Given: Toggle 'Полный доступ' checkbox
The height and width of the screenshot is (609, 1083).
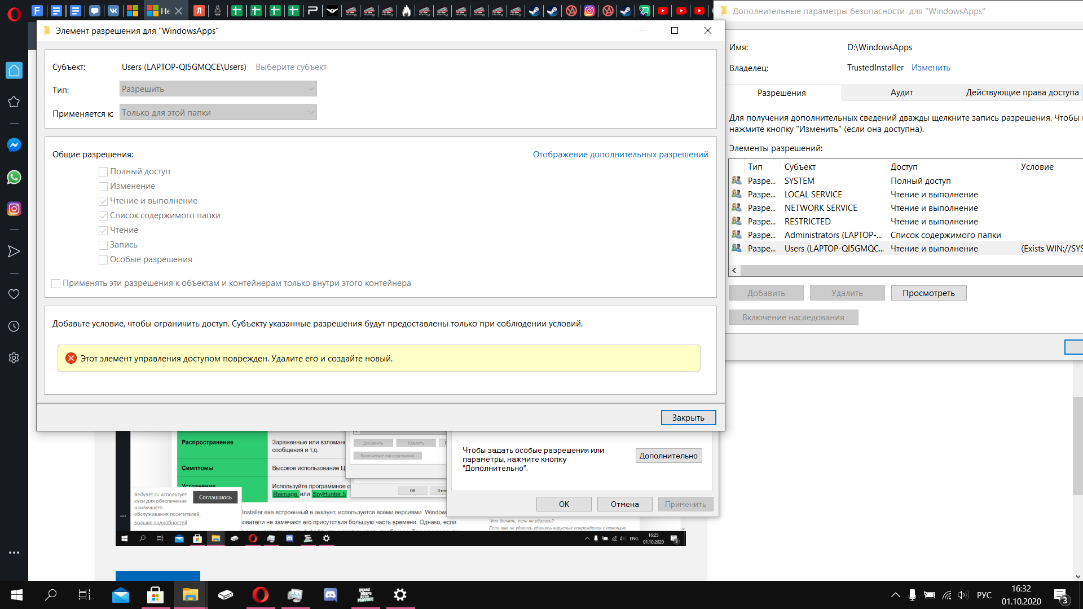Looking at the screenshot, I should point(103,172).
